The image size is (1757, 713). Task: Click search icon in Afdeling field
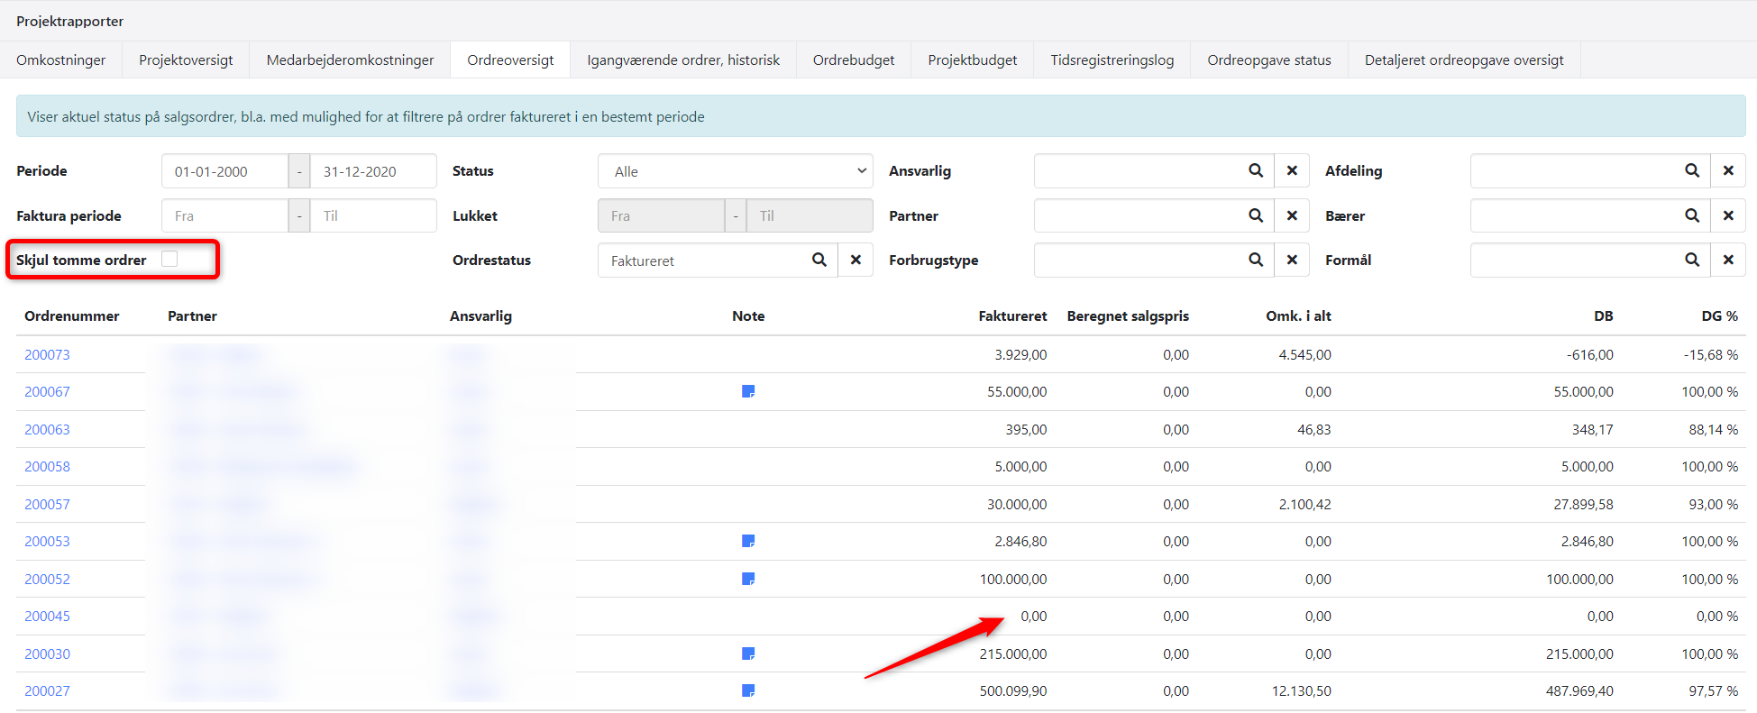1691,171
